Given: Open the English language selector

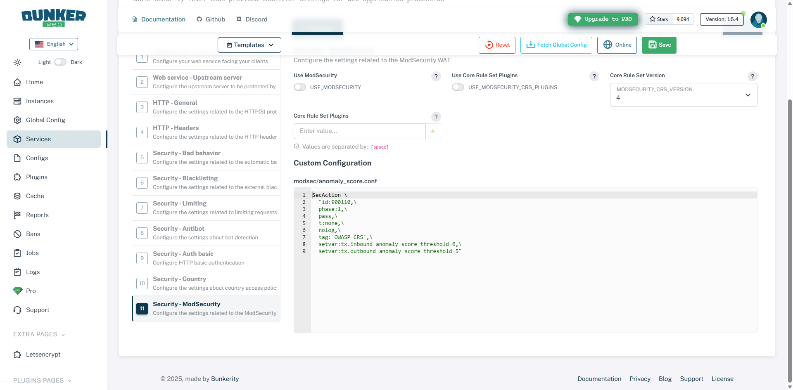Looking at the screenshot, I should point(54,44).
